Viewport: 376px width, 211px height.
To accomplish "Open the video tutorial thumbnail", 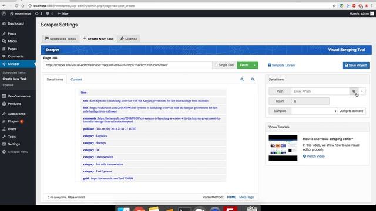I will (x=283, y=148).
